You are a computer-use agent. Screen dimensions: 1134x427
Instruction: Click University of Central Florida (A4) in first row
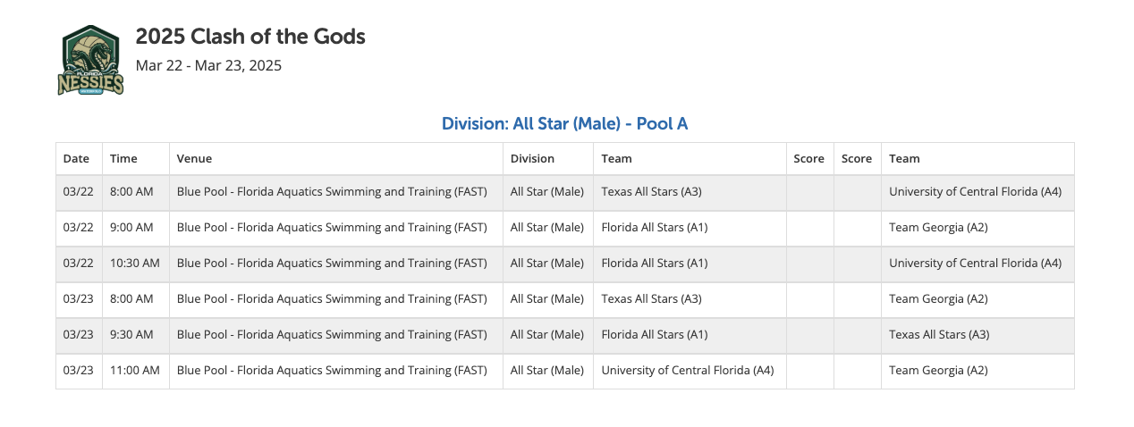pos(975,191)
